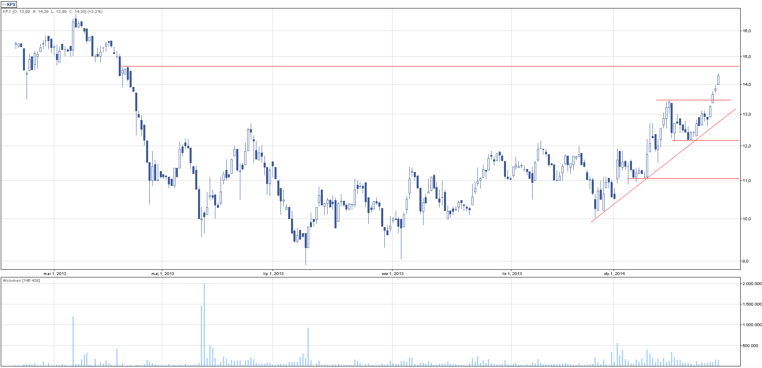
Task: Click the 'lip 1, 2013' date label
Action: [x=273, y=274]
